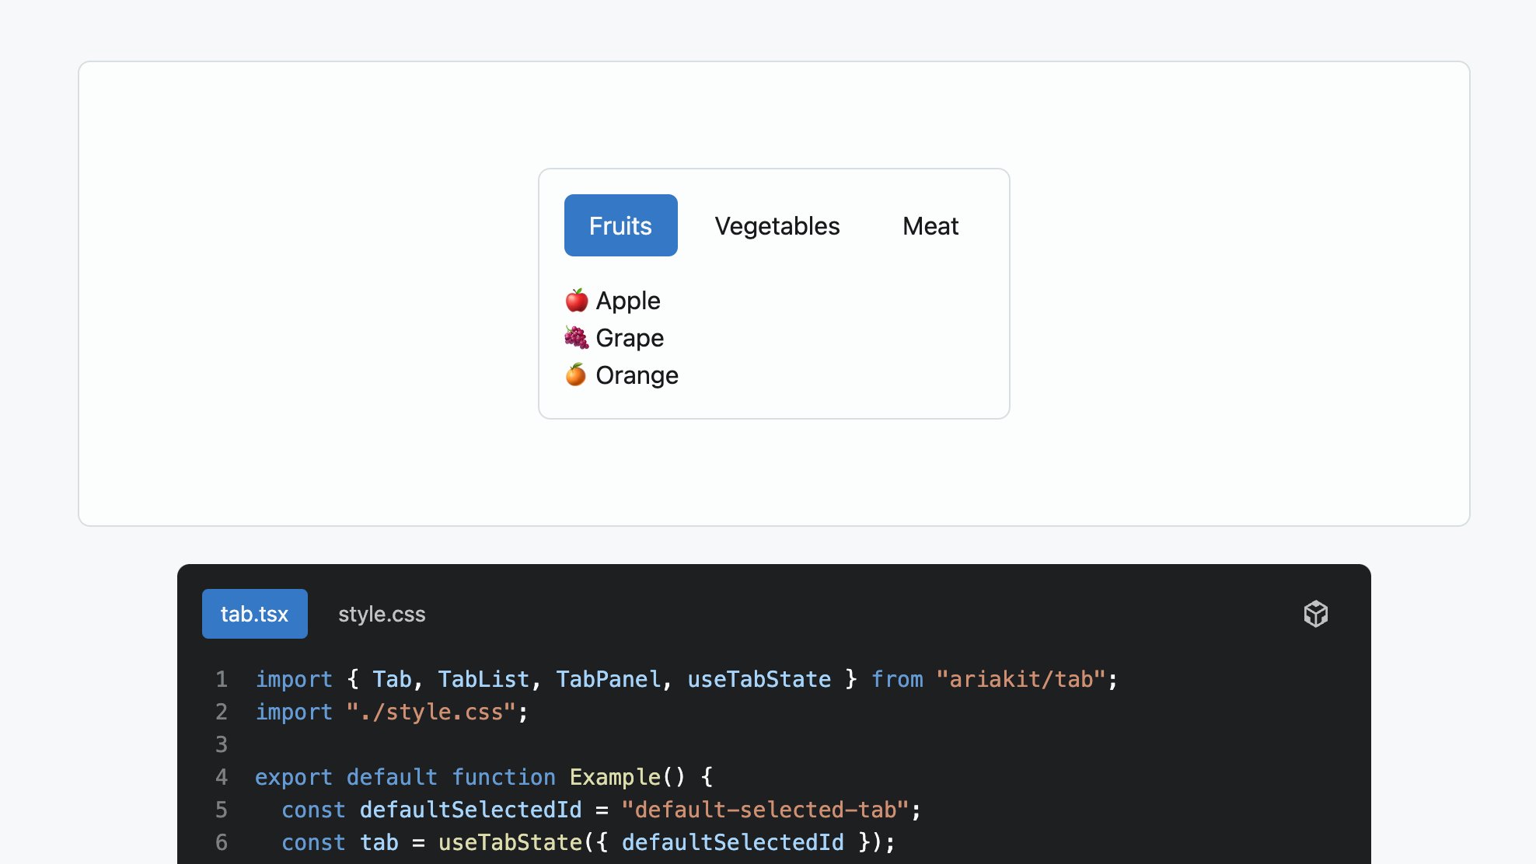Click the Apple list item text
Screen dimensions: 1536x864
[628, 301]
